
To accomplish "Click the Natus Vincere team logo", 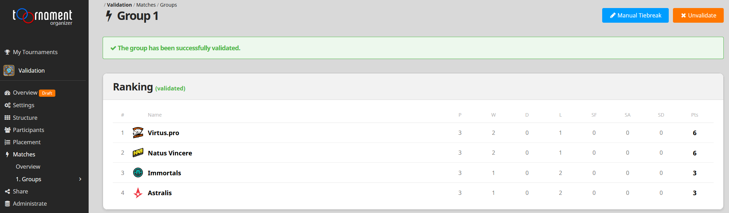I will click(x=138, y=153).
